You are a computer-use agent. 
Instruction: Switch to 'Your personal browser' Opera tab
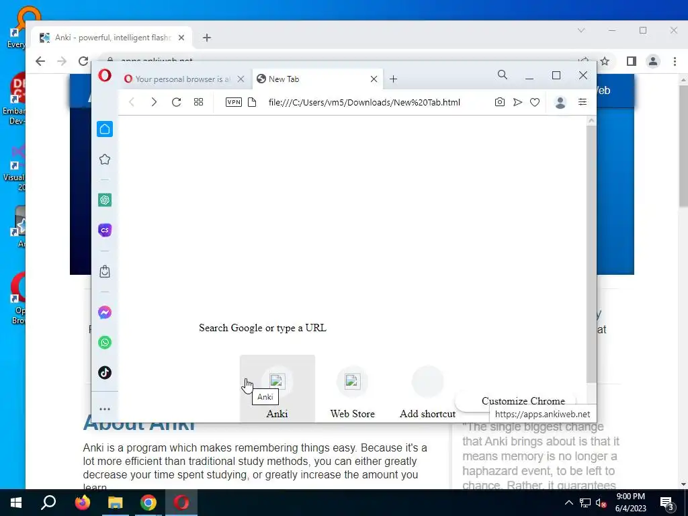click(183, 79)
